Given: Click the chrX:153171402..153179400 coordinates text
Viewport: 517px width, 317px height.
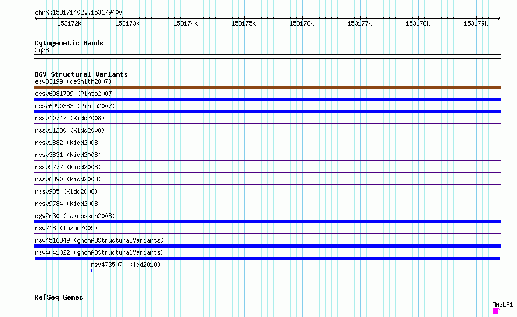Looking at the screenshot, I should (x=78, y=13).
